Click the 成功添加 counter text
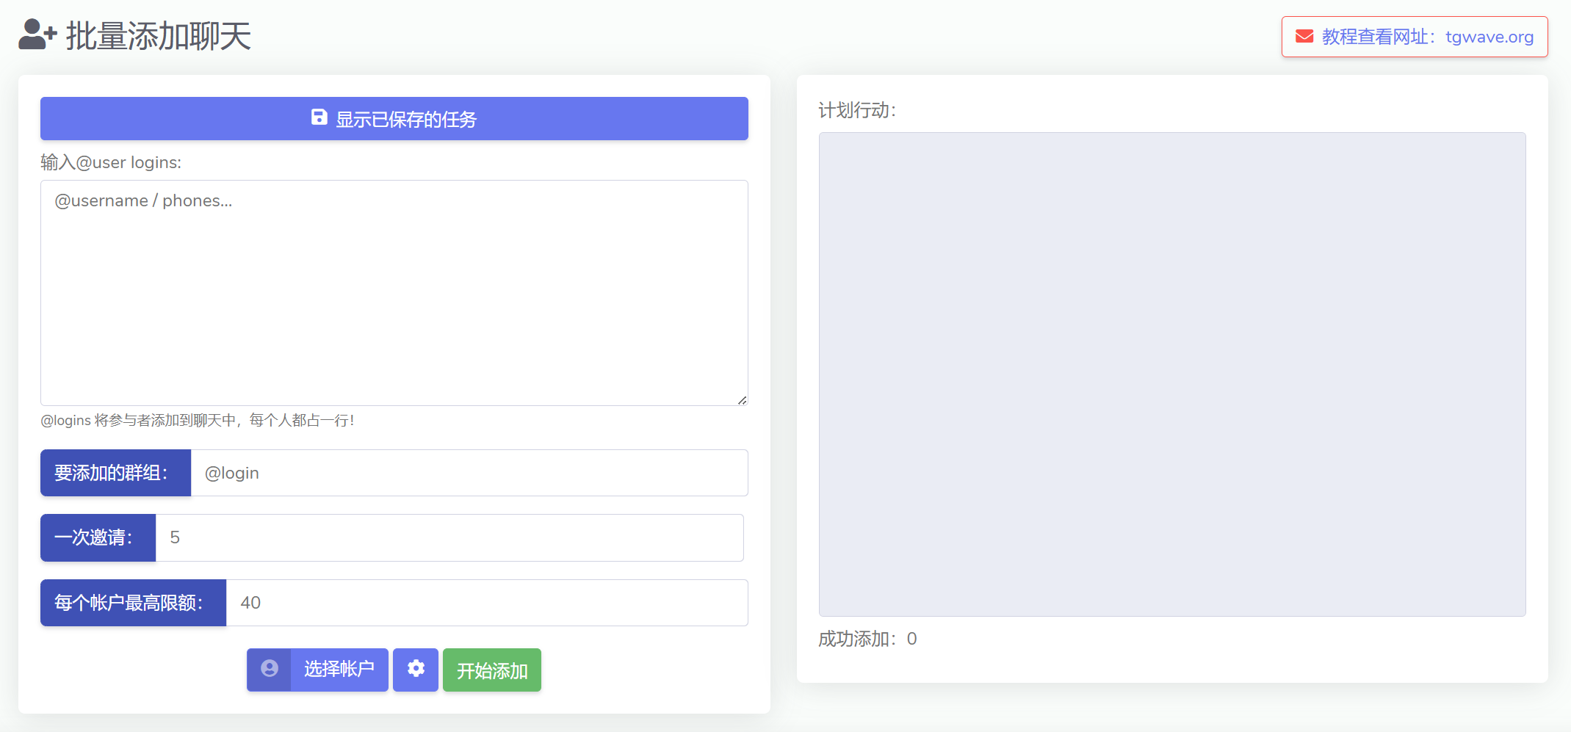 (x=867, y=639)
